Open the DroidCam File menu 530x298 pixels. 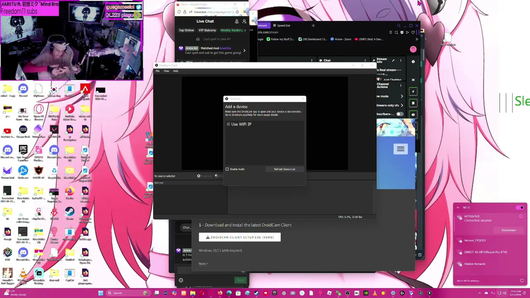[x=157, y=71]
